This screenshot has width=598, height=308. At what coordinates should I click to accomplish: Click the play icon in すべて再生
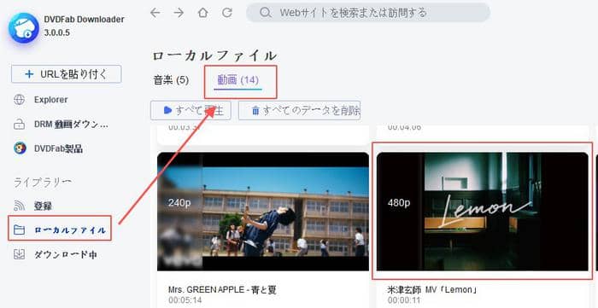coord(167,110)
